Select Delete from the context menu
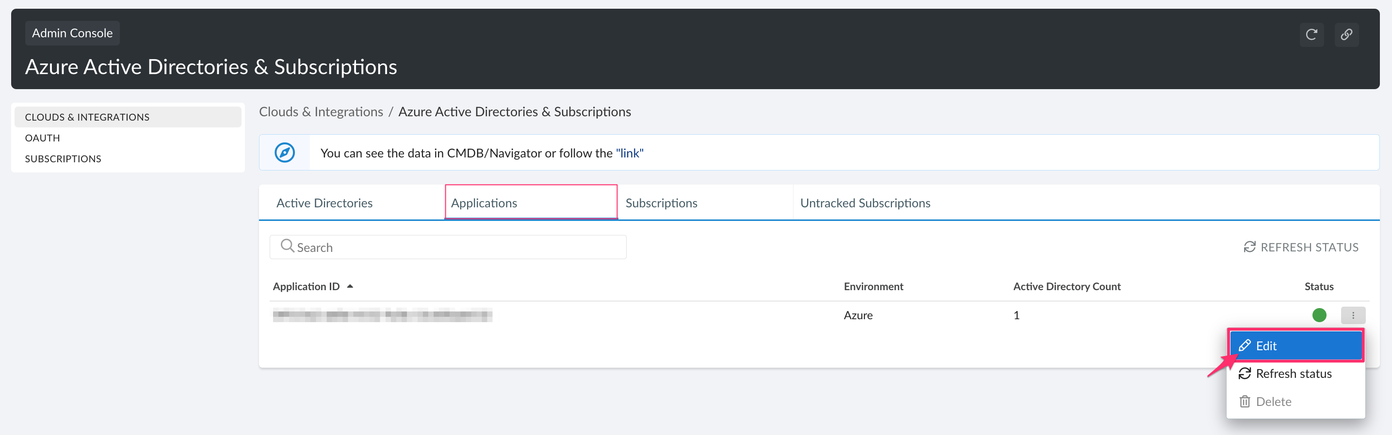 (1273, 402)
